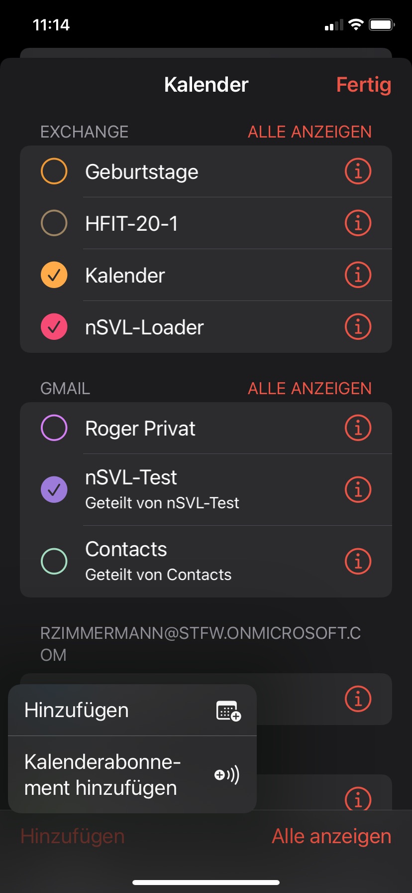The image size is (412, 893).
Task: Disable the purple nSVL-Test checkmark
Action: (54, 489)
